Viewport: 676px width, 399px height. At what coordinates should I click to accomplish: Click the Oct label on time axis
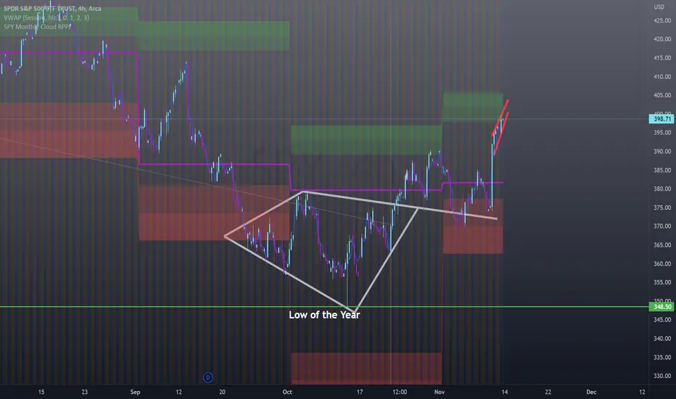(287, 392)
